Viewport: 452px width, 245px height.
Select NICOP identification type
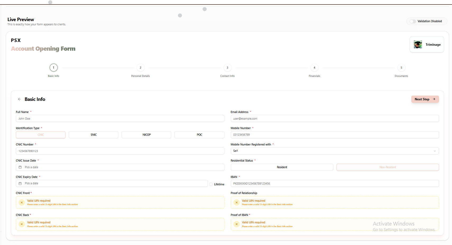pos(146,135)
